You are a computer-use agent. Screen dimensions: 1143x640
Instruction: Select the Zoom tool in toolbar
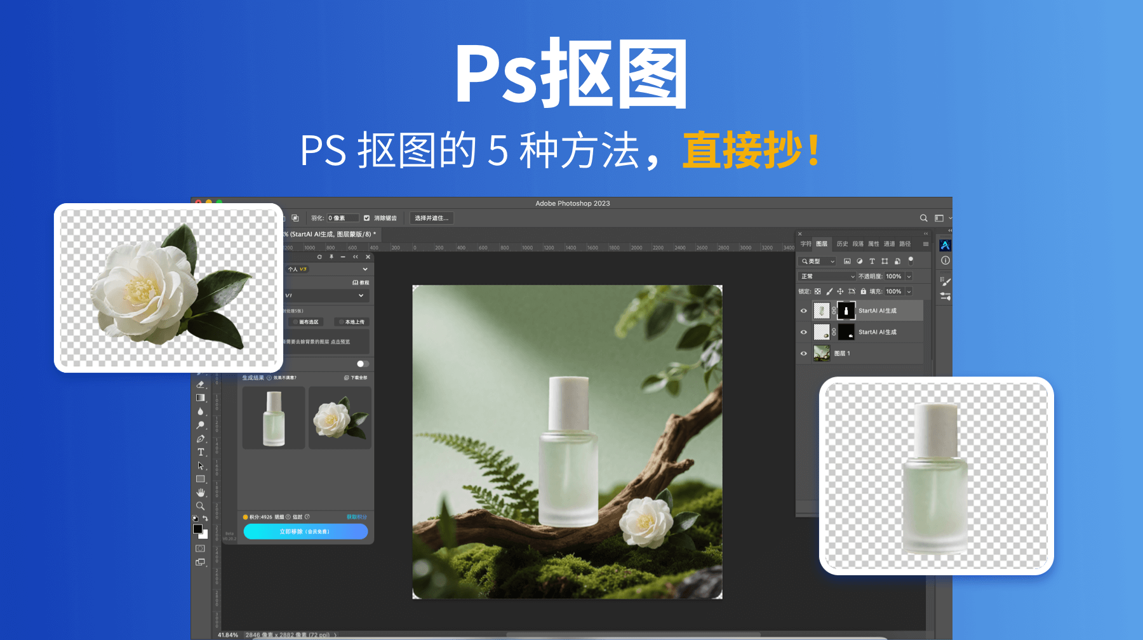(x=201, y=506)
